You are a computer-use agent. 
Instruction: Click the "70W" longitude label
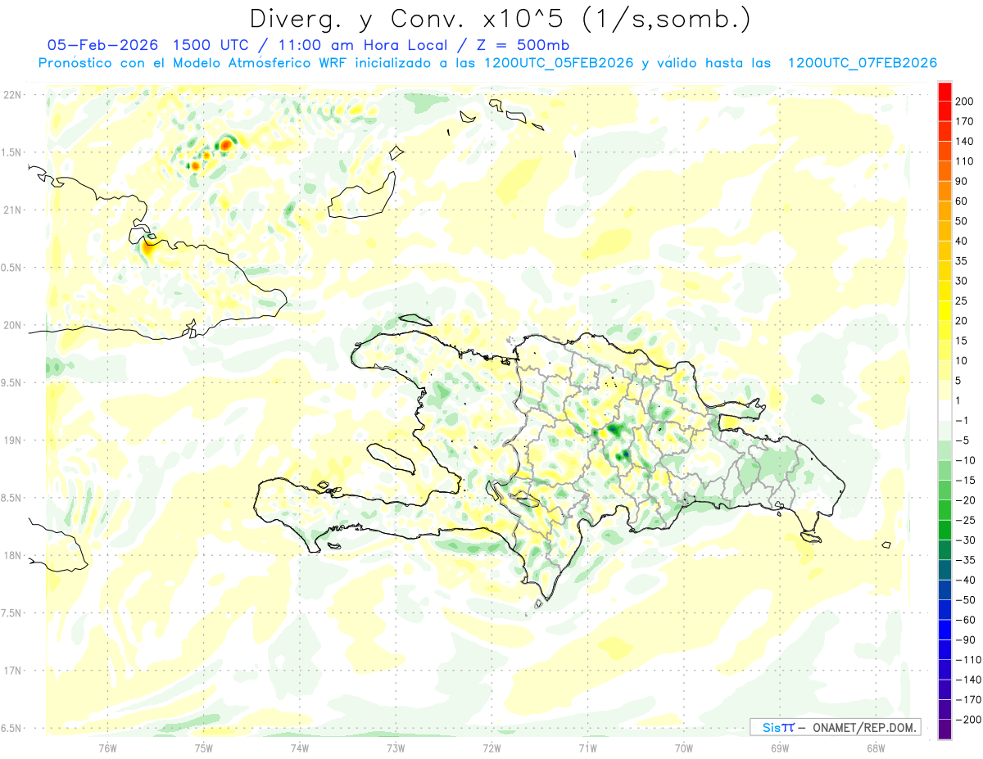coord(684,747)
